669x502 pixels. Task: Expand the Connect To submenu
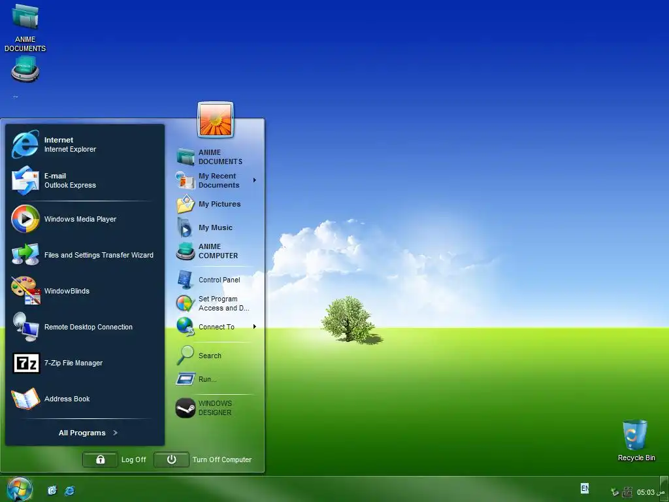click(217, 327)
